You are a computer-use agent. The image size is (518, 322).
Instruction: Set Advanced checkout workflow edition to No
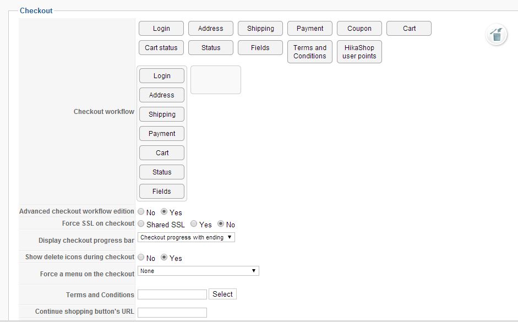point(141,212)
